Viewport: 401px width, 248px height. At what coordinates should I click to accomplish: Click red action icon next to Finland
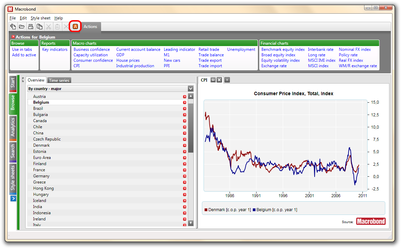click(184, 164)
